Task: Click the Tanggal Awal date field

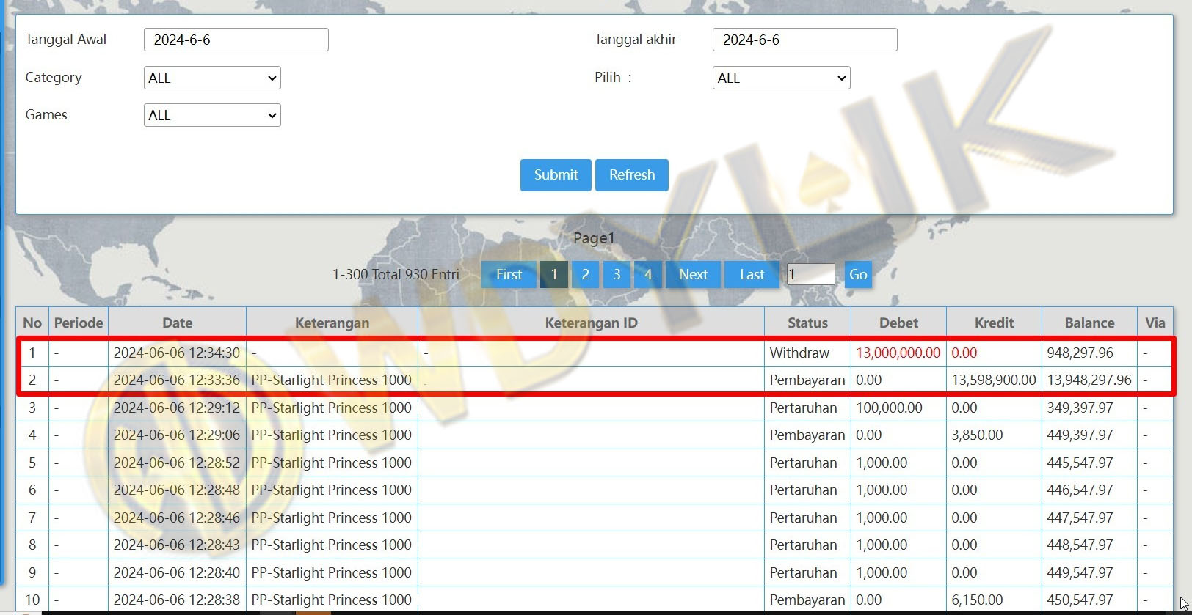Action: click(236, 40)
